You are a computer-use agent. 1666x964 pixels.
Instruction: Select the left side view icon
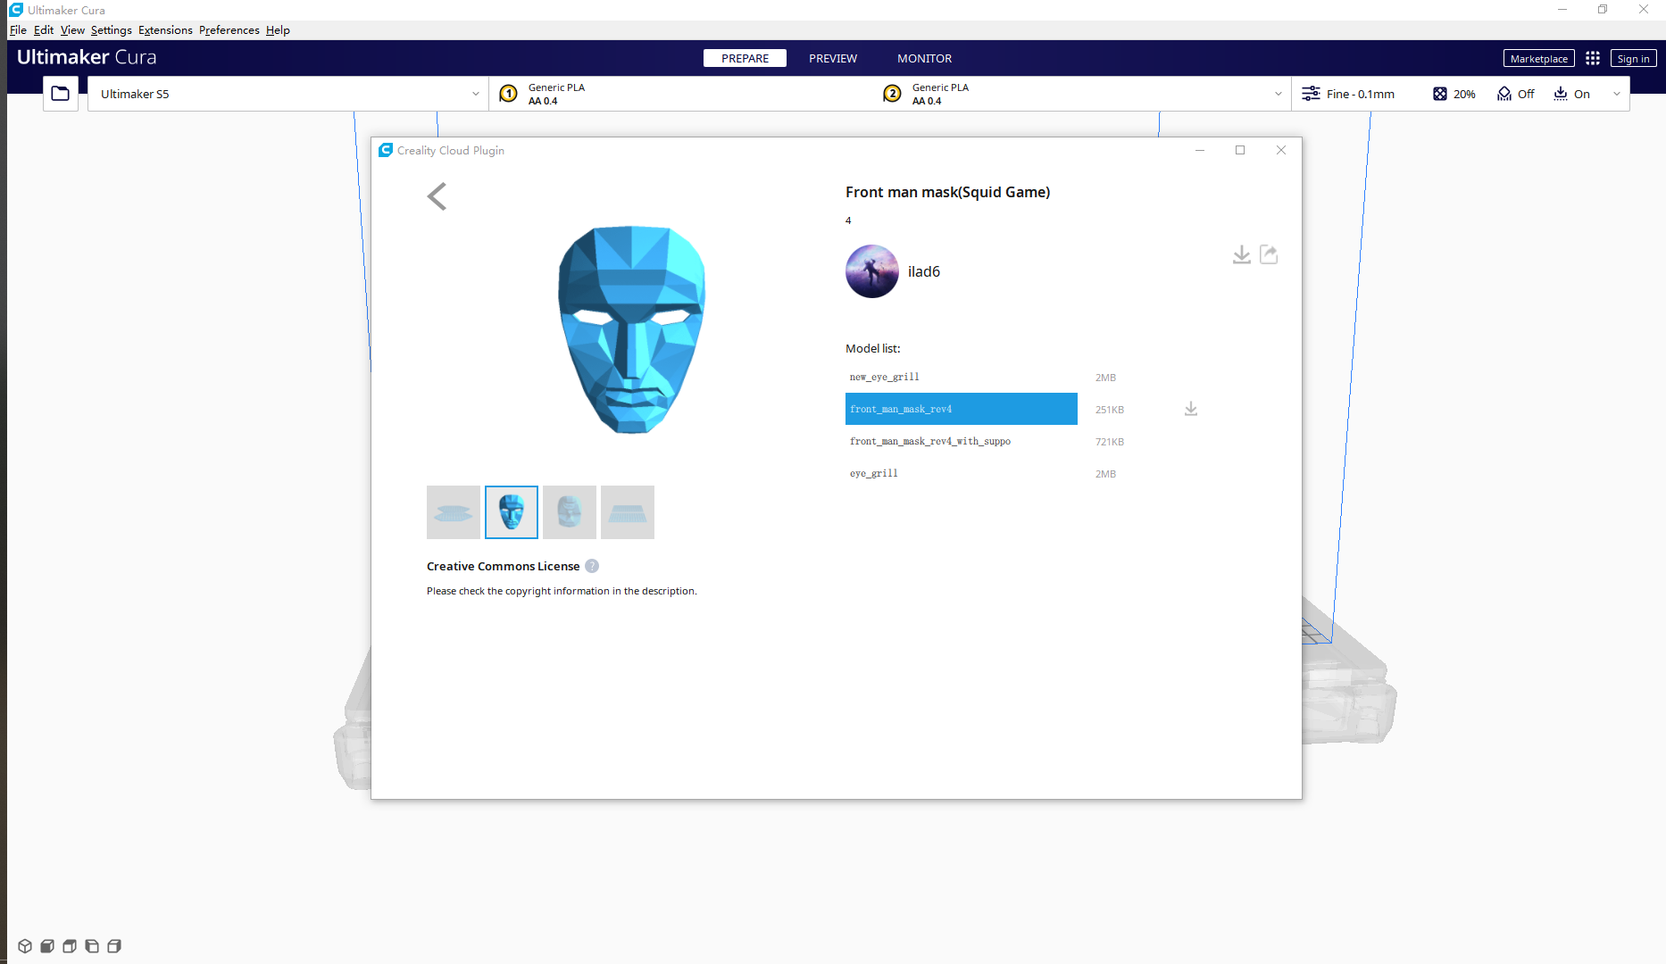point(92,946)
